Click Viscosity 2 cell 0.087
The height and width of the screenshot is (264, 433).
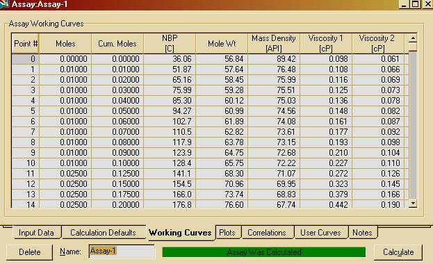coord(378,121)
